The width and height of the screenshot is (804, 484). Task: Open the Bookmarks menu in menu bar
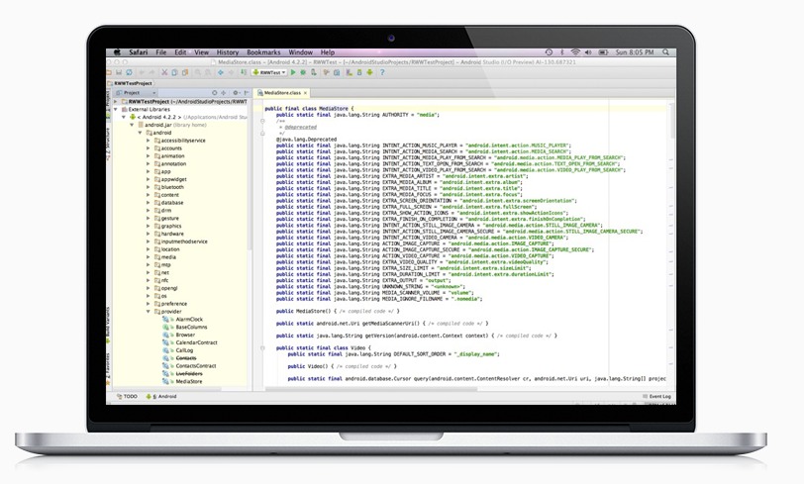263,52
